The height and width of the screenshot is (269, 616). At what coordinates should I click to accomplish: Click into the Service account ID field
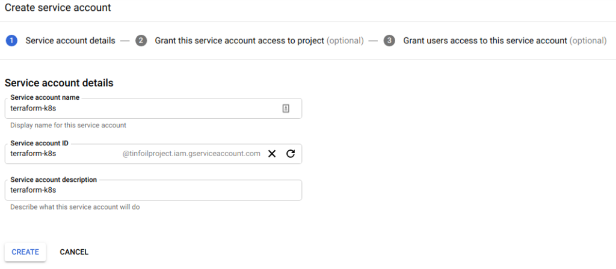coord(60,154)
